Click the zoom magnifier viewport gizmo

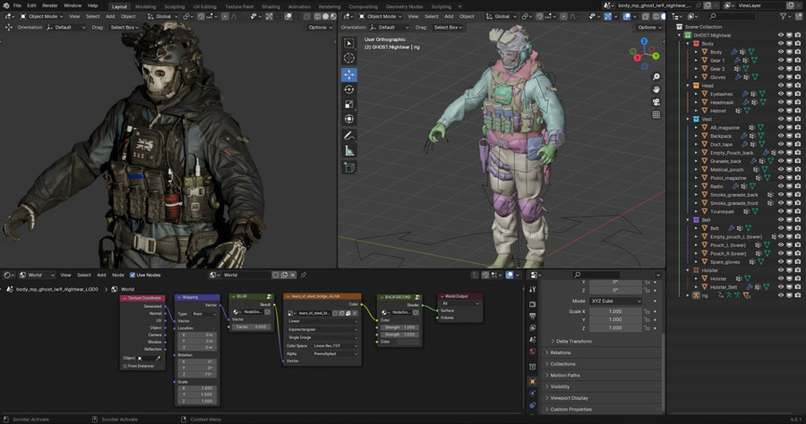(x=656, y=77)
